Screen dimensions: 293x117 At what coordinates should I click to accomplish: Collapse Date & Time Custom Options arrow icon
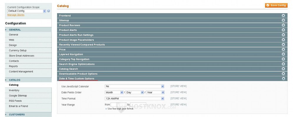283,79
